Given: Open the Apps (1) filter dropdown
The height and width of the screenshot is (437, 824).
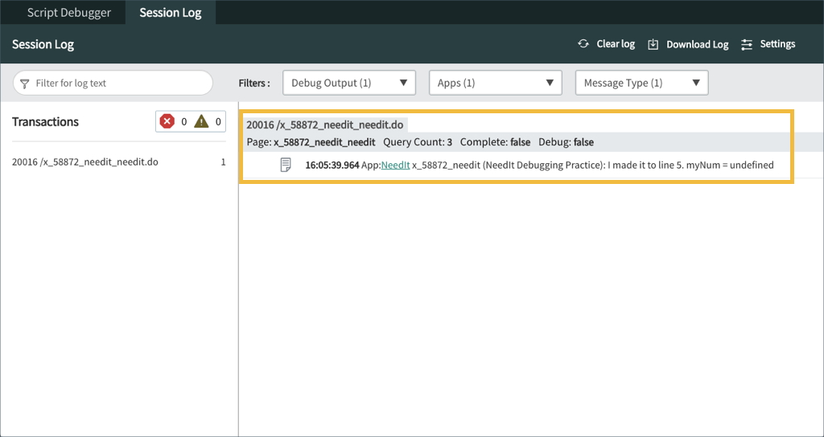Looking at the screenshot, I should (495, 83).
